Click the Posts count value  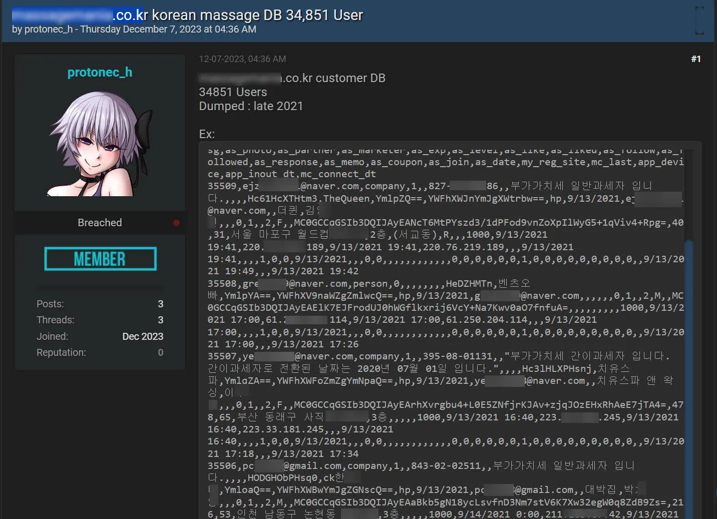(x=160, y=304)
